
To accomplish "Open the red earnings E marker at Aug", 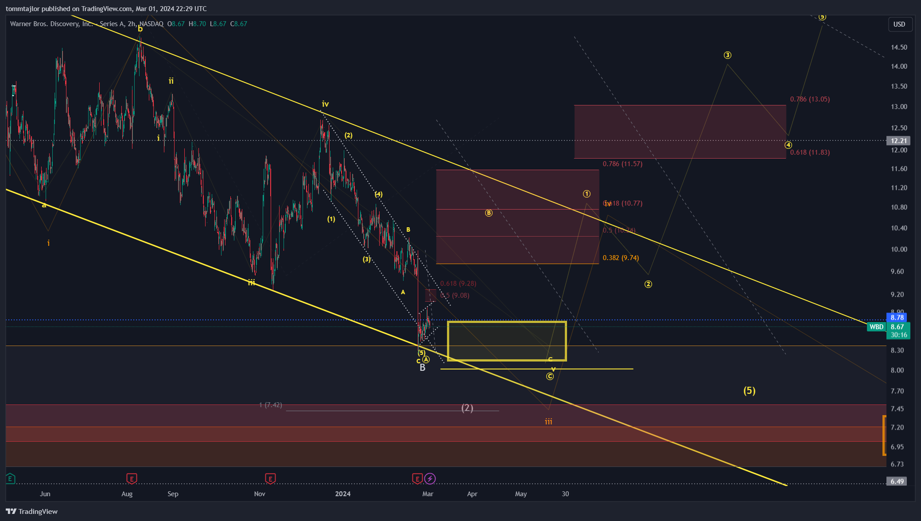I will pos(132,478).
